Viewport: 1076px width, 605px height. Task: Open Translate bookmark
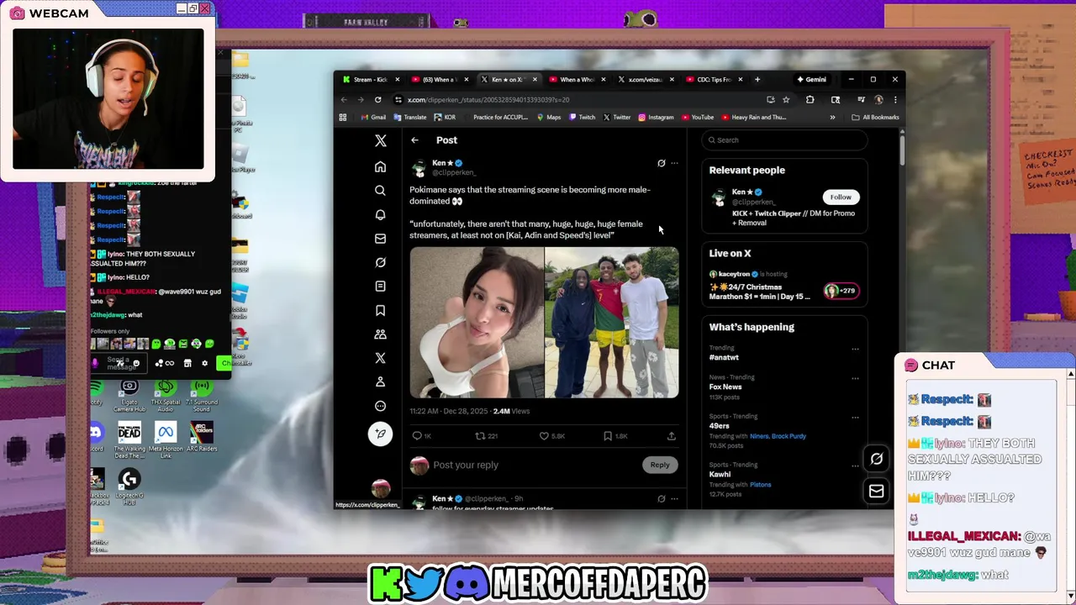coord(409,118)
